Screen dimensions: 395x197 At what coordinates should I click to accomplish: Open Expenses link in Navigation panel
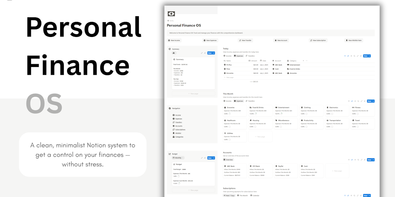coord(177,119)
